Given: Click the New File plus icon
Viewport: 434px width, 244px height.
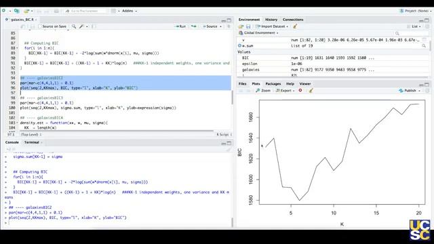Looking at the screenshot, I should coord(3,11).
